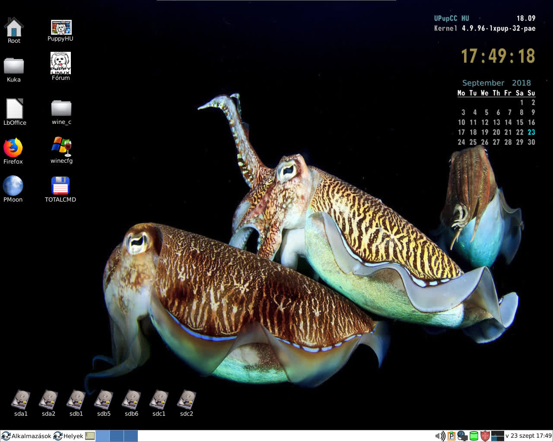Image resolution: width=553 pixels, height=442 pixels.
Task: Click the terminal launcher in taskbar
Action: [x=90, y=436]
